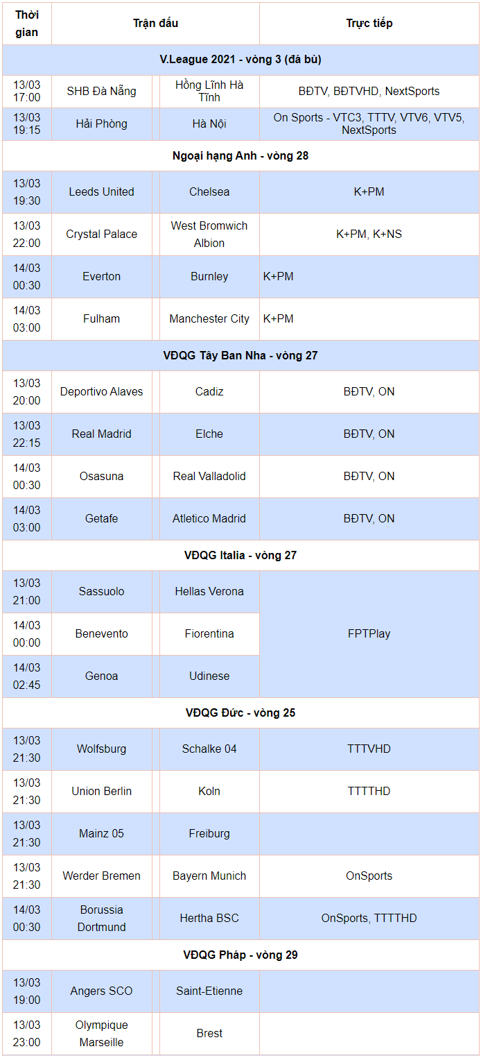Select the Trận đấu column header
Image resolution: width=481 pixels, height=1058 pixels.
coord(155,24)
